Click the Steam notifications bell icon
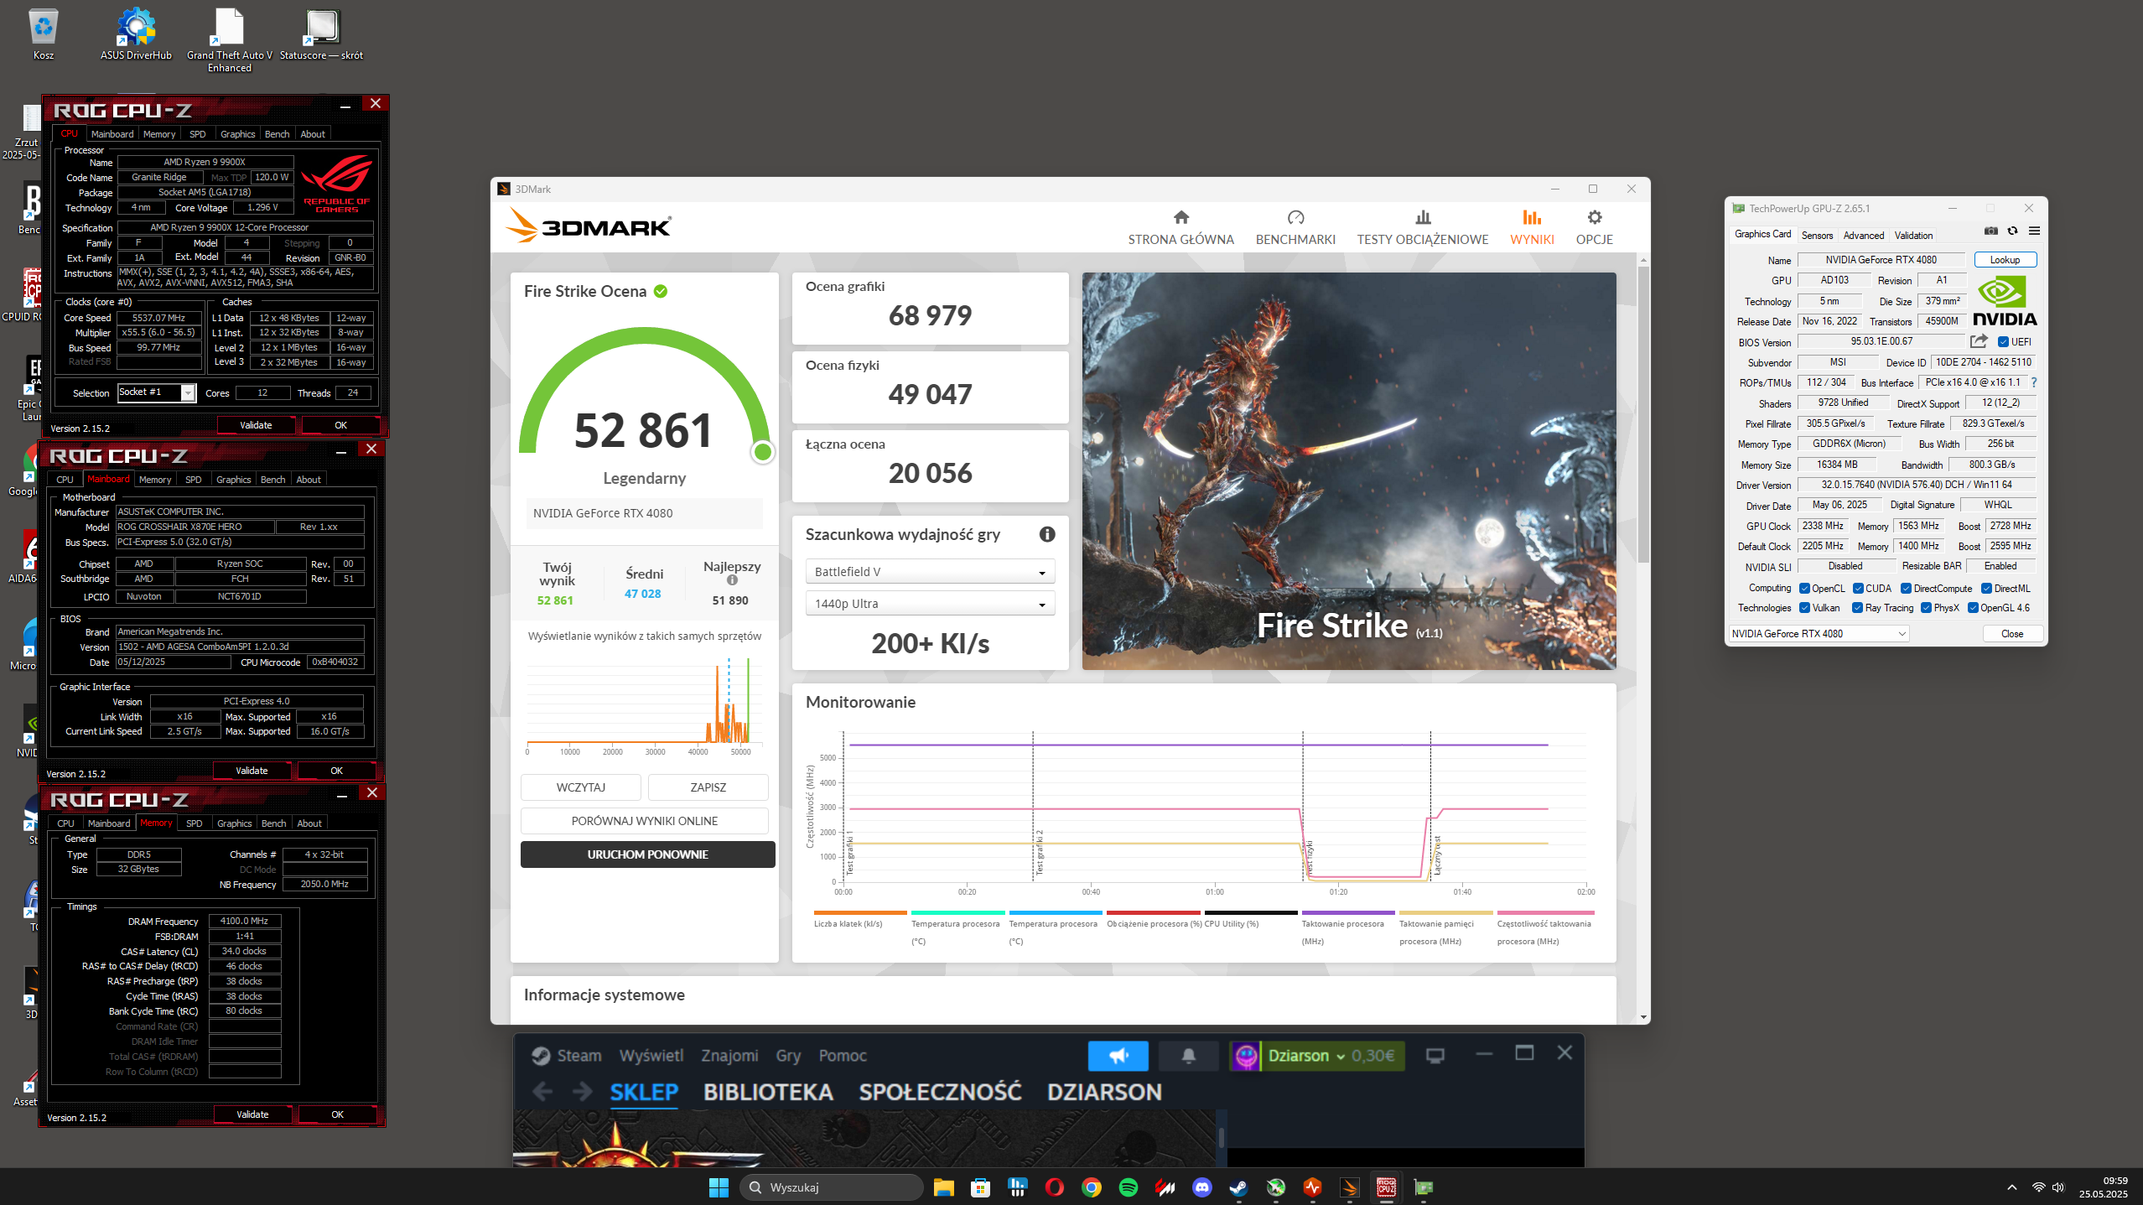Image resolution: width=2143 pixels, height=1205 pixels. pyautogui.click(x=1188, y=1056)
